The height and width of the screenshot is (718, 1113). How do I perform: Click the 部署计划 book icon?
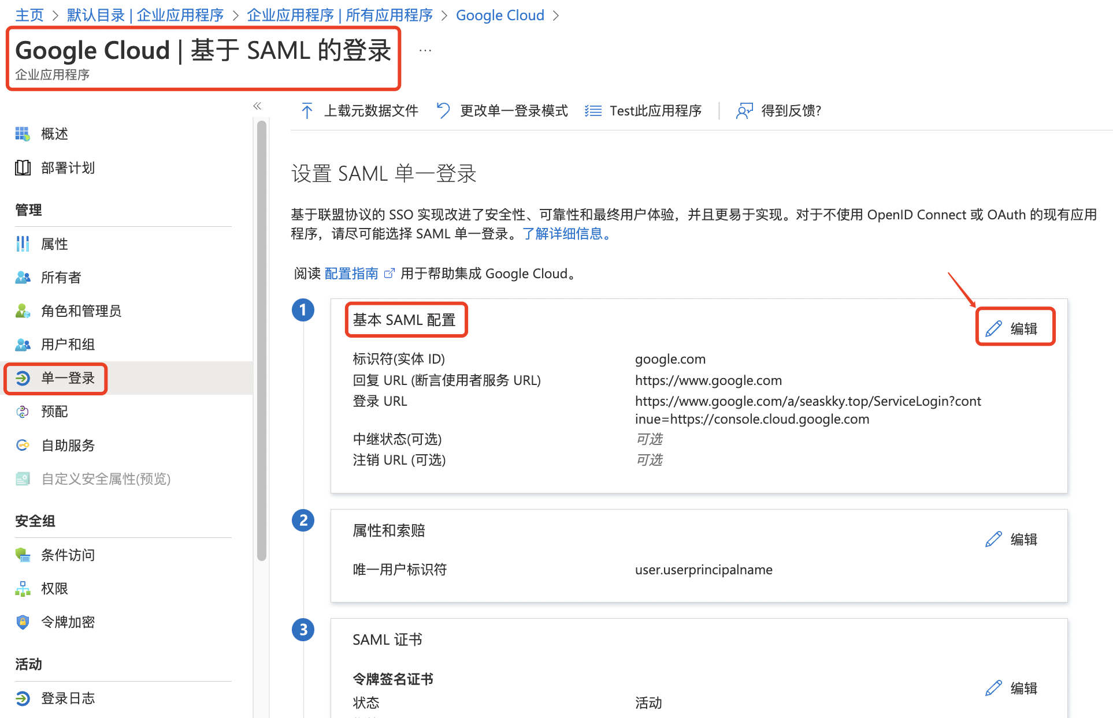click(23, 168)
